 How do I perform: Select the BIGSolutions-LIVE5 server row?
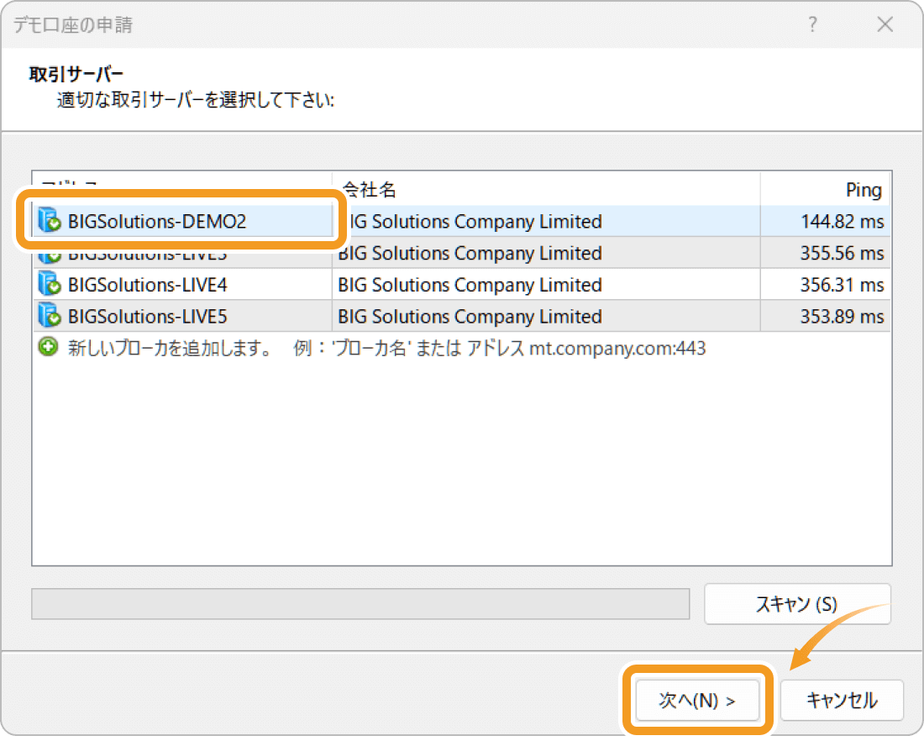point(462,317)
